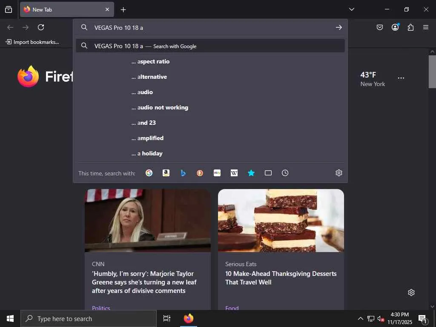This screenshot has height=327, width=436.
Task: Choose the 'alternative' suggestion
Action: tap(210, 77)
